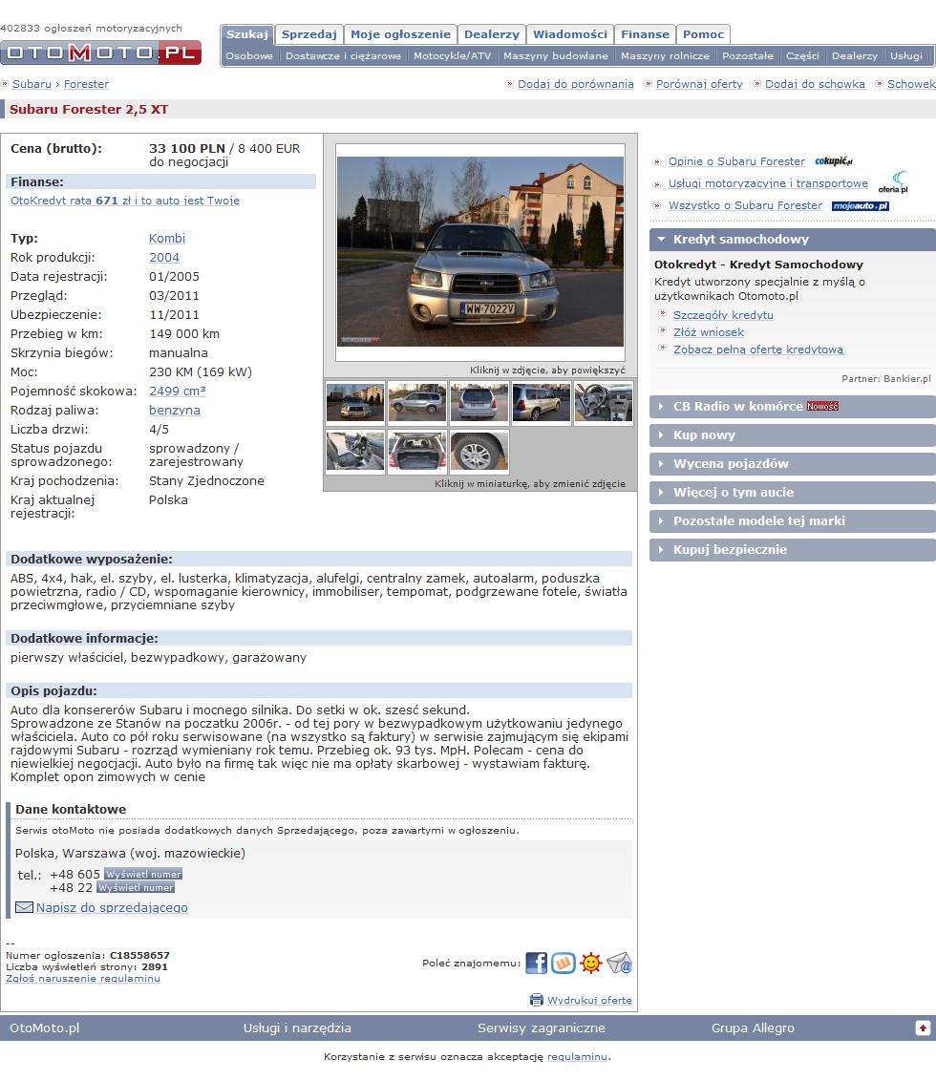Click the 2499 cm³ engine capacity link

[178, 391]
